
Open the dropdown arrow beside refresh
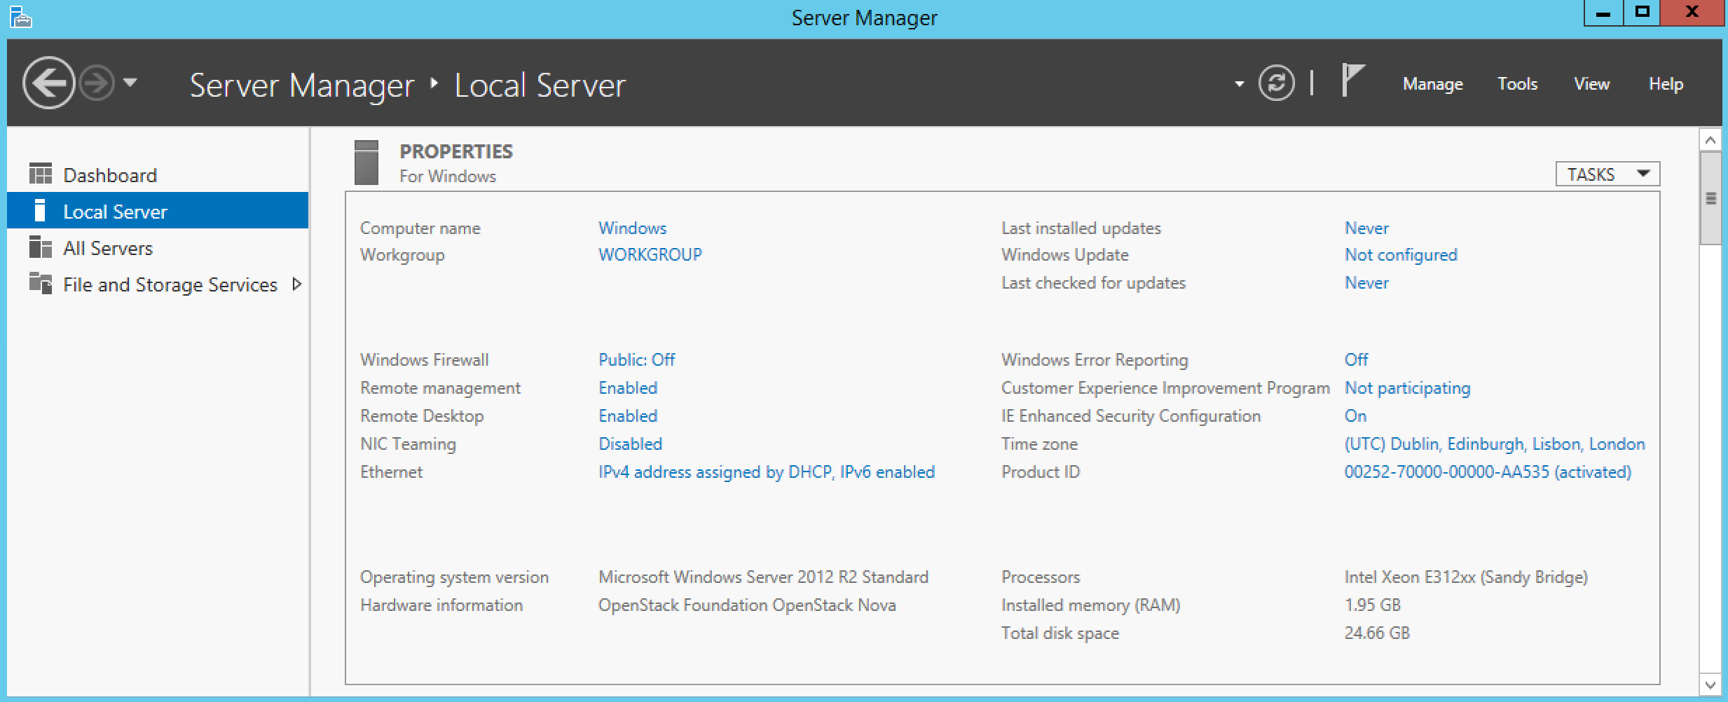(1239, 84)
